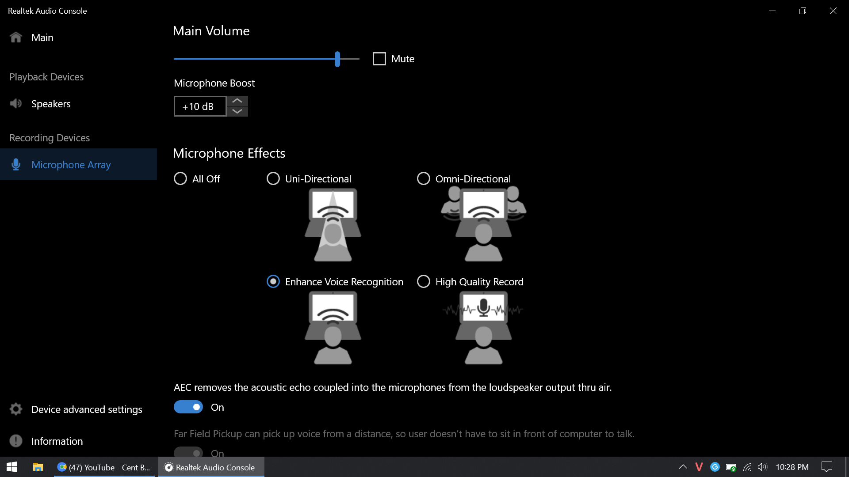Click the High Quality Record microphone illustration
Image resolution: width=849 pixels, height=477 pixels.
coord(483,327)
